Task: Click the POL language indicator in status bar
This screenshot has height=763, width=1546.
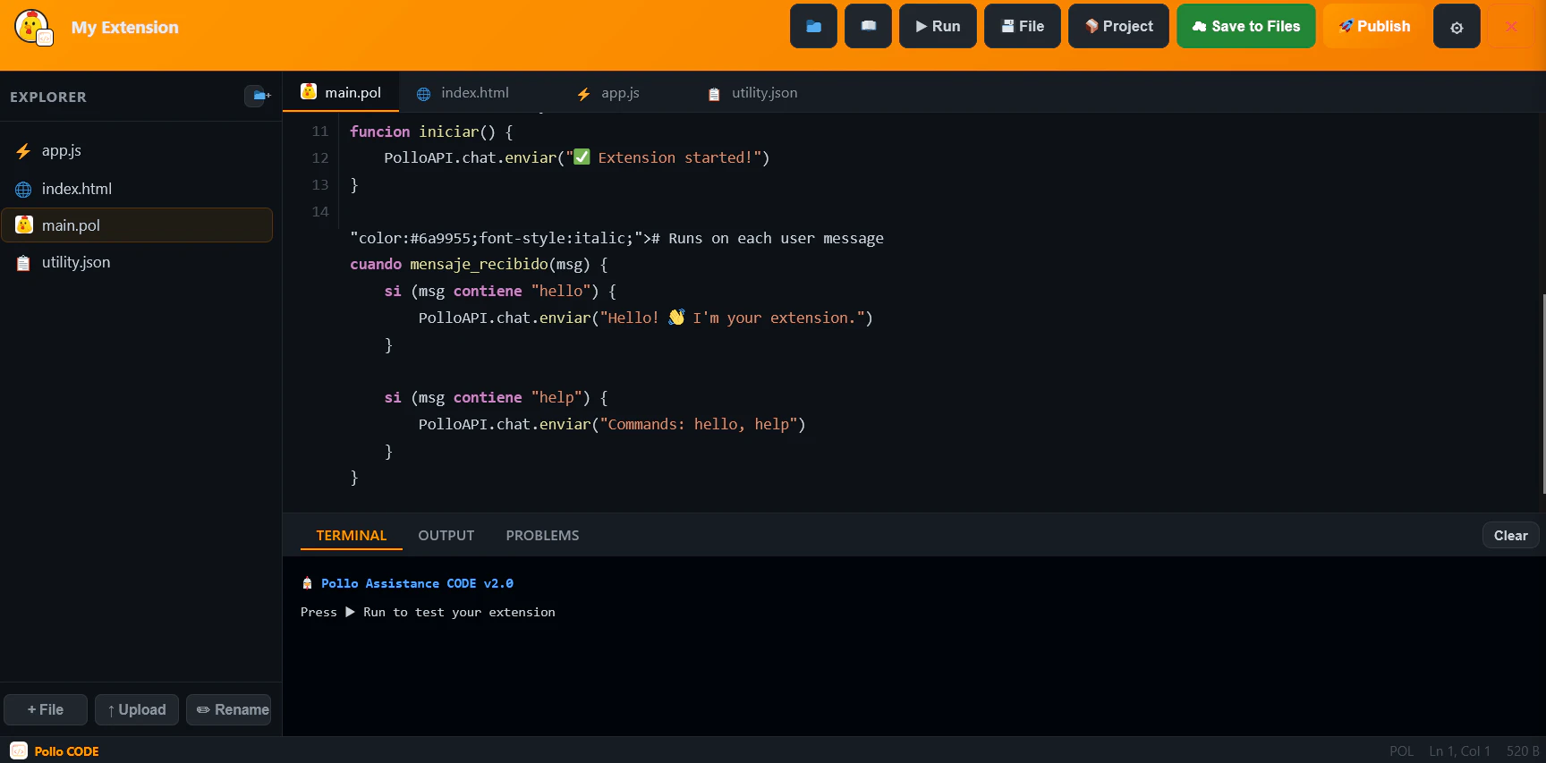Action: coord(1401,751)
